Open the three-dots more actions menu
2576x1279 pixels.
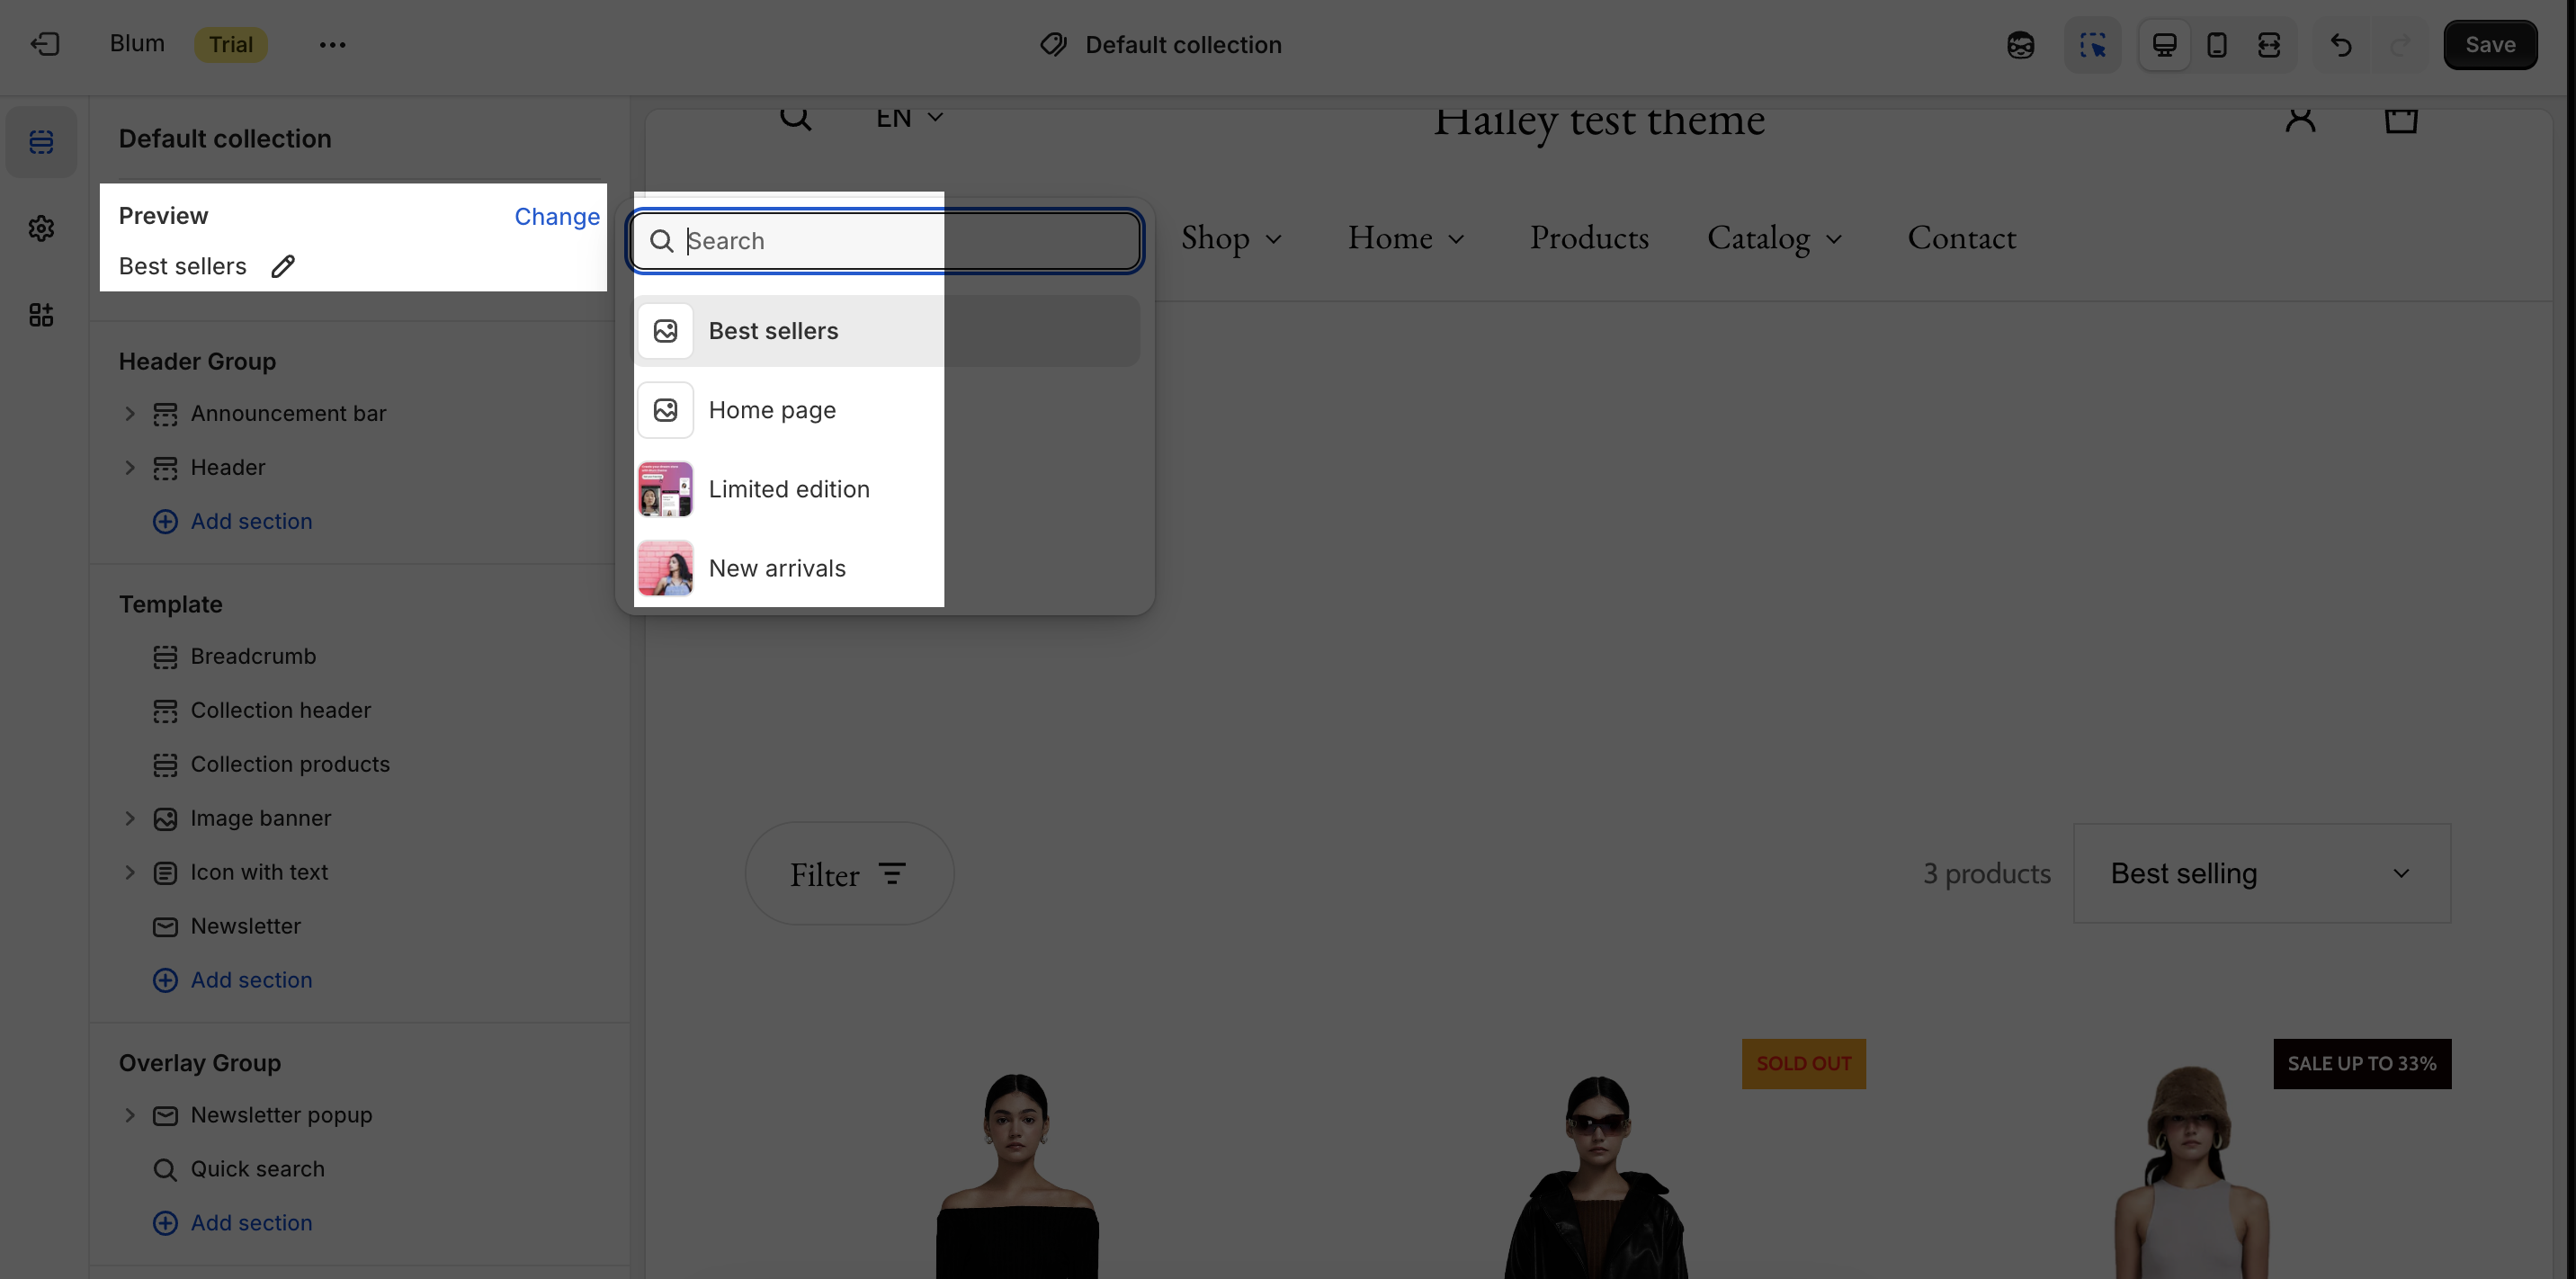pyautogui.click(x=332, y=45)
